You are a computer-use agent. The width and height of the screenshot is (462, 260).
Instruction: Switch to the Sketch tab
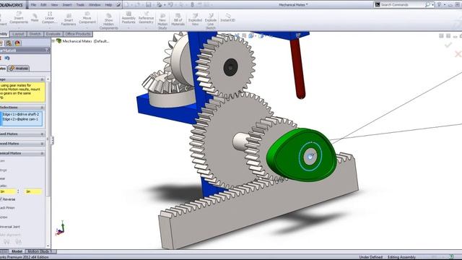[x=35, y=34]
